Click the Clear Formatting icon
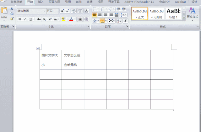 coord(73,11)
